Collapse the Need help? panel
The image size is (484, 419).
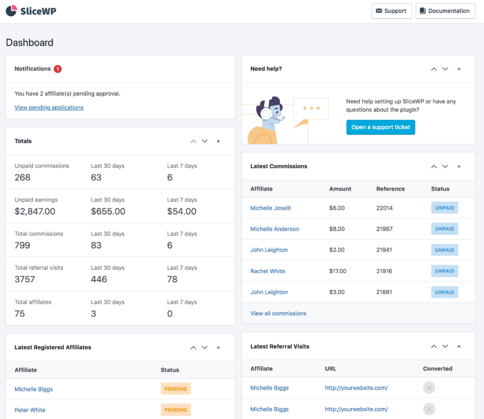pyautogui.click(x=459, y=68)
